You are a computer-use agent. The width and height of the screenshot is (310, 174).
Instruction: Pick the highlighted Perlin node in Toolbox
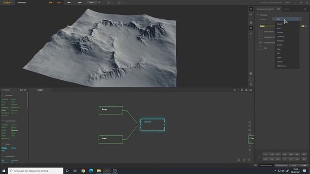click(3, 110)
